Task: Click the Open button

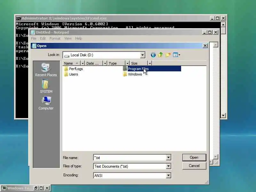Action: click(194, 157)
